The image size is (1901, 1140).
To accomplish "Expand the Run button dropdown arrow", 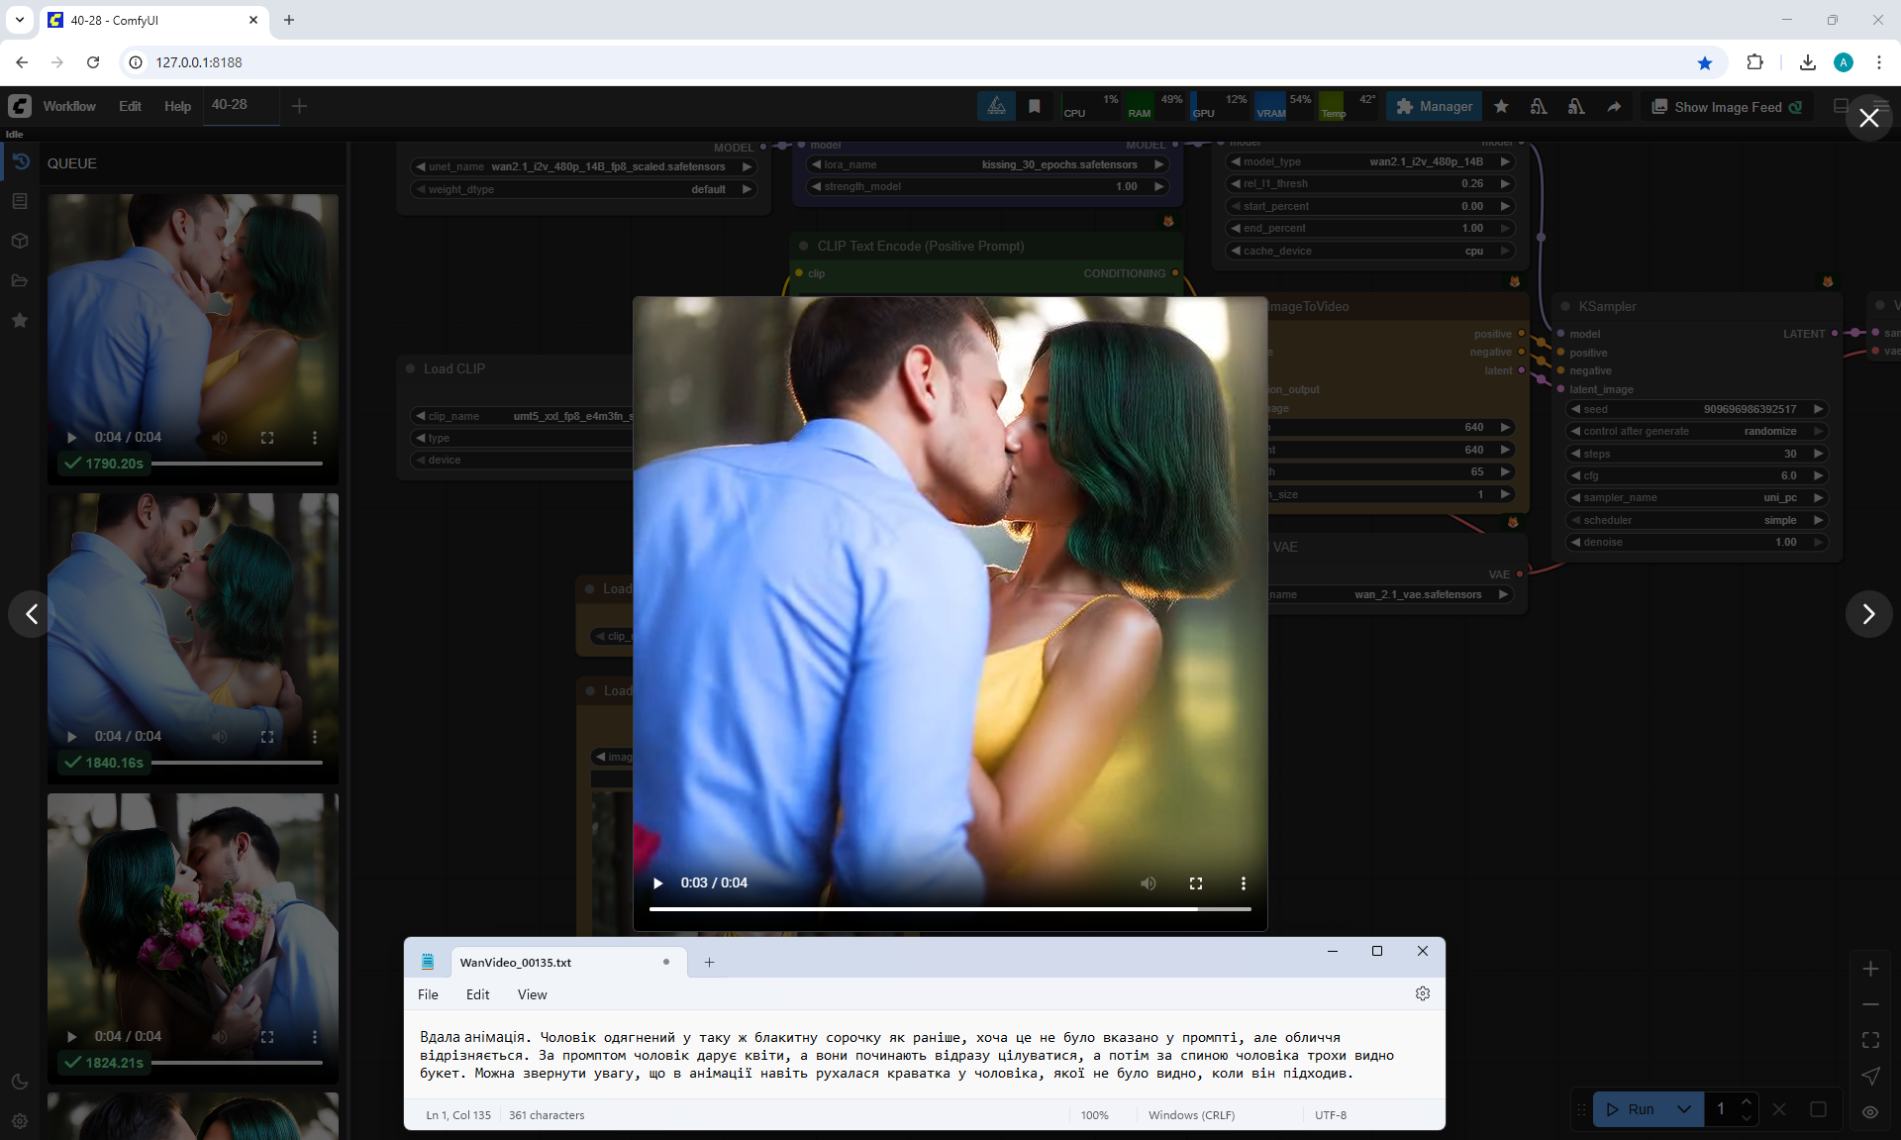I will click(x=1683, y=1109).
